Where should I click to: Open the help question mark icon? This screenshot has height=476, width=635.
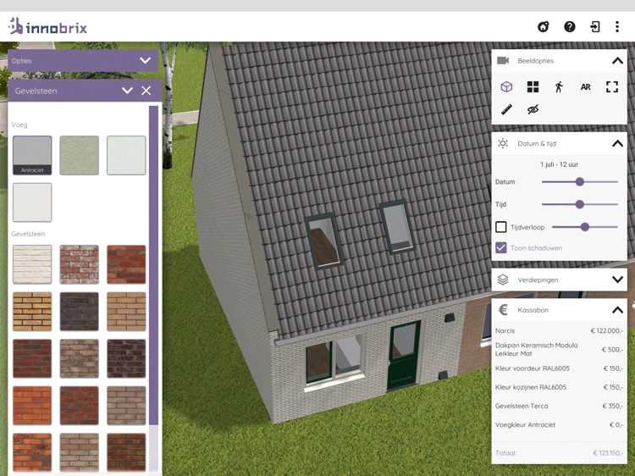coord(570,27)
